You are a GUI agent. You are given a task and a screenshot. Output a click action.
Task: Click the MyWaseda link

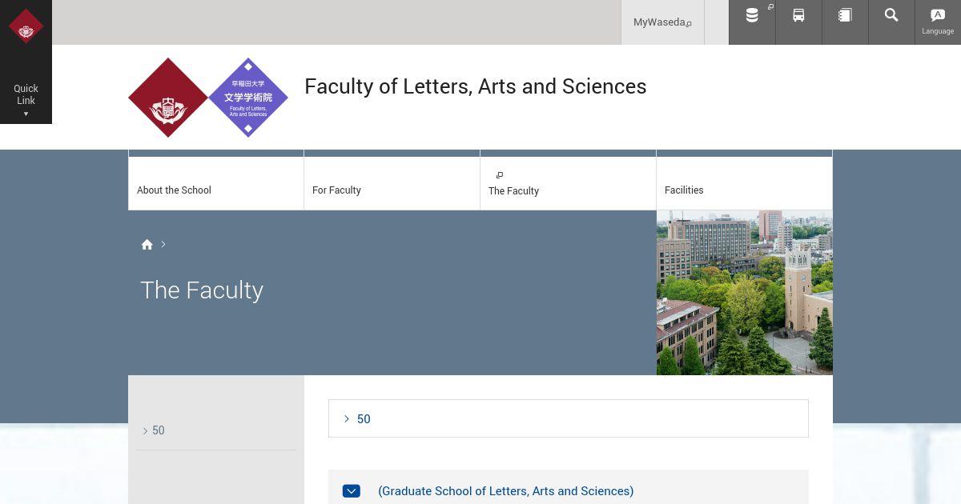point(662,22)
